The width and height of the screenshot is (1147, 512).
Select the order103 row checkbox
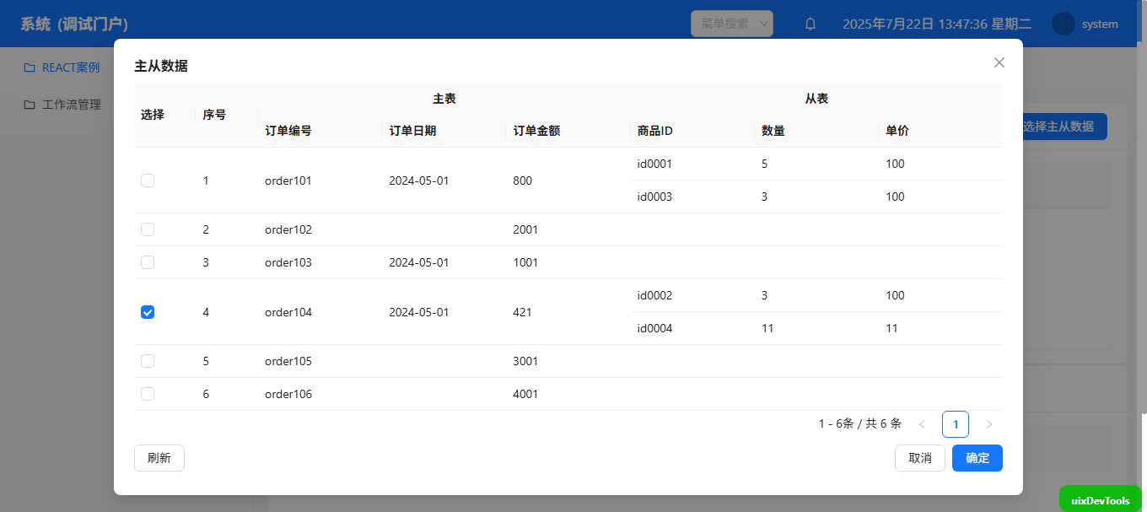[148, 262]
